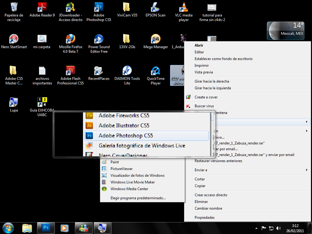Open Windows Media Player taskbar icon
312x234 pixels.
64,228
